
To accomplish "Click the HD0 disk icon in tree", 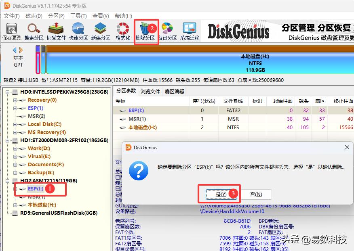I will click(x=15, y=92).
